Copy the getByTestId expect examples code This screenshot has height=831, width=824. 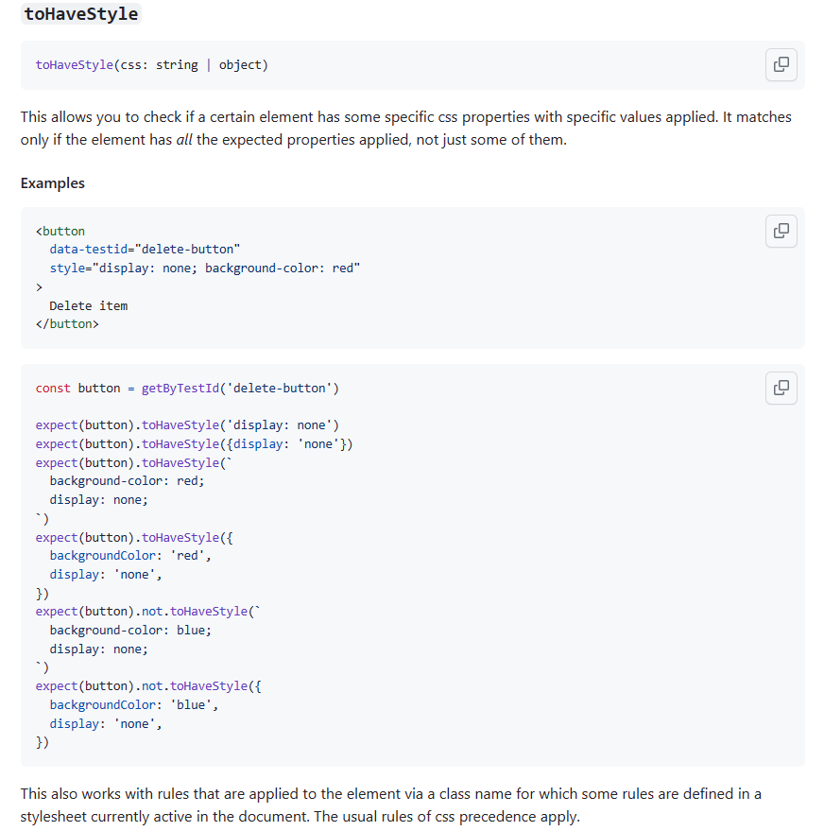coord(781,388)
